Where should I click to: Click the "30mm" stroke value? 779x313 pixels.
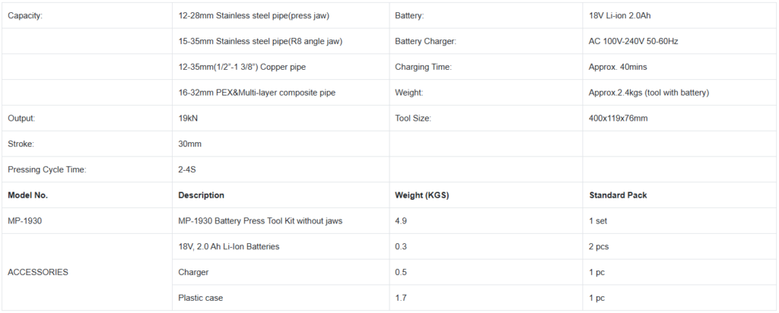click(x=189, y=144)
